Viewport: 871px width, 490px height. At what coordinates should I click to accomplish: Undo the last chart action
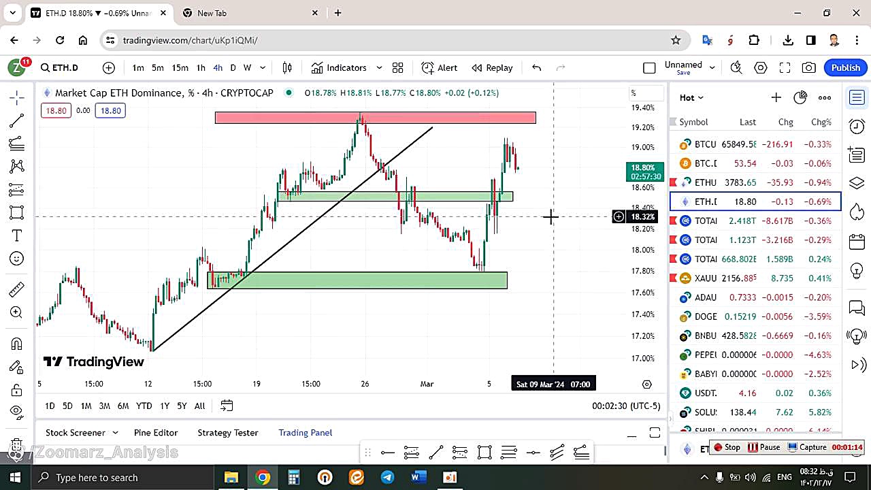click(x=536, y=67)
